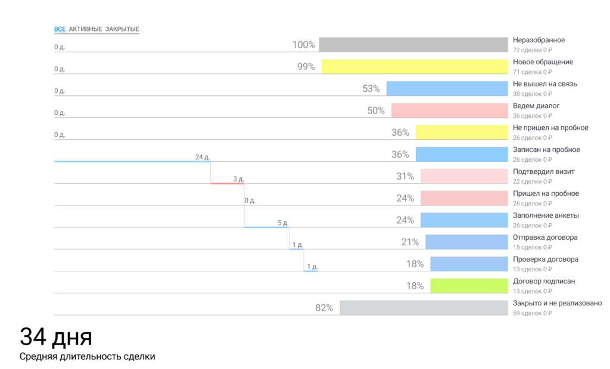Click the 5 д. duration segment
The height and width of the screenshot is (369, 610).
click(x=266, y=227)
